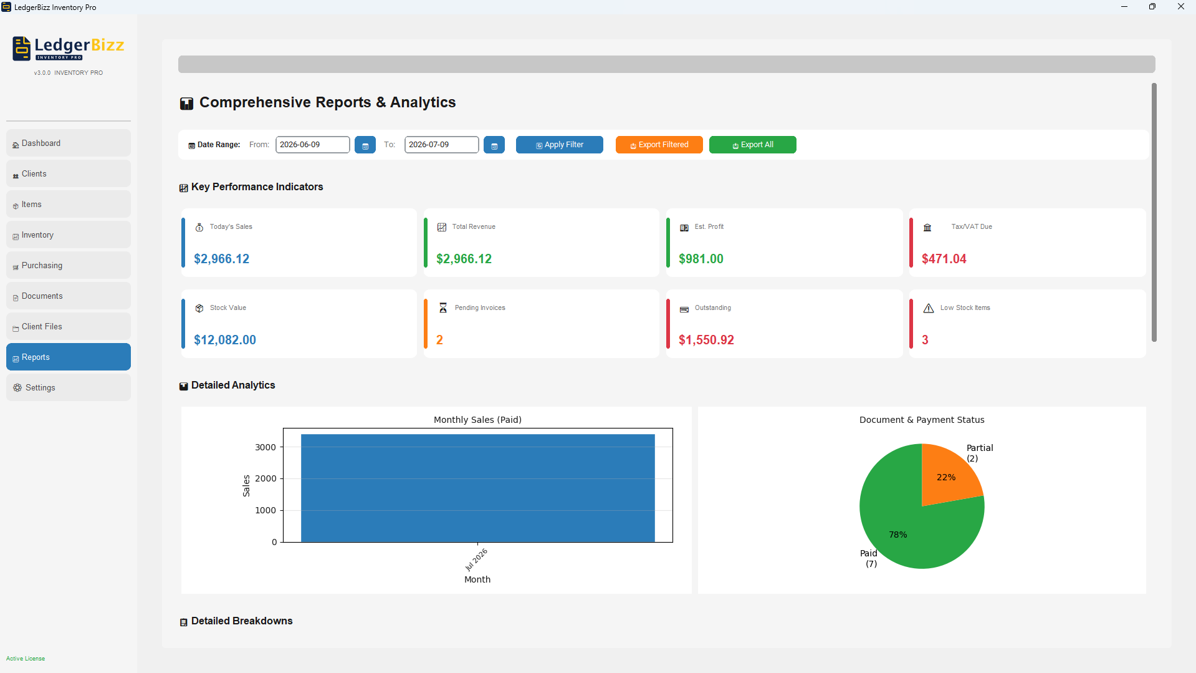Viewport: 1196px width, 673px height.
Task: Click the LedgerBizz title bar app icon
Action: point(6,7)
